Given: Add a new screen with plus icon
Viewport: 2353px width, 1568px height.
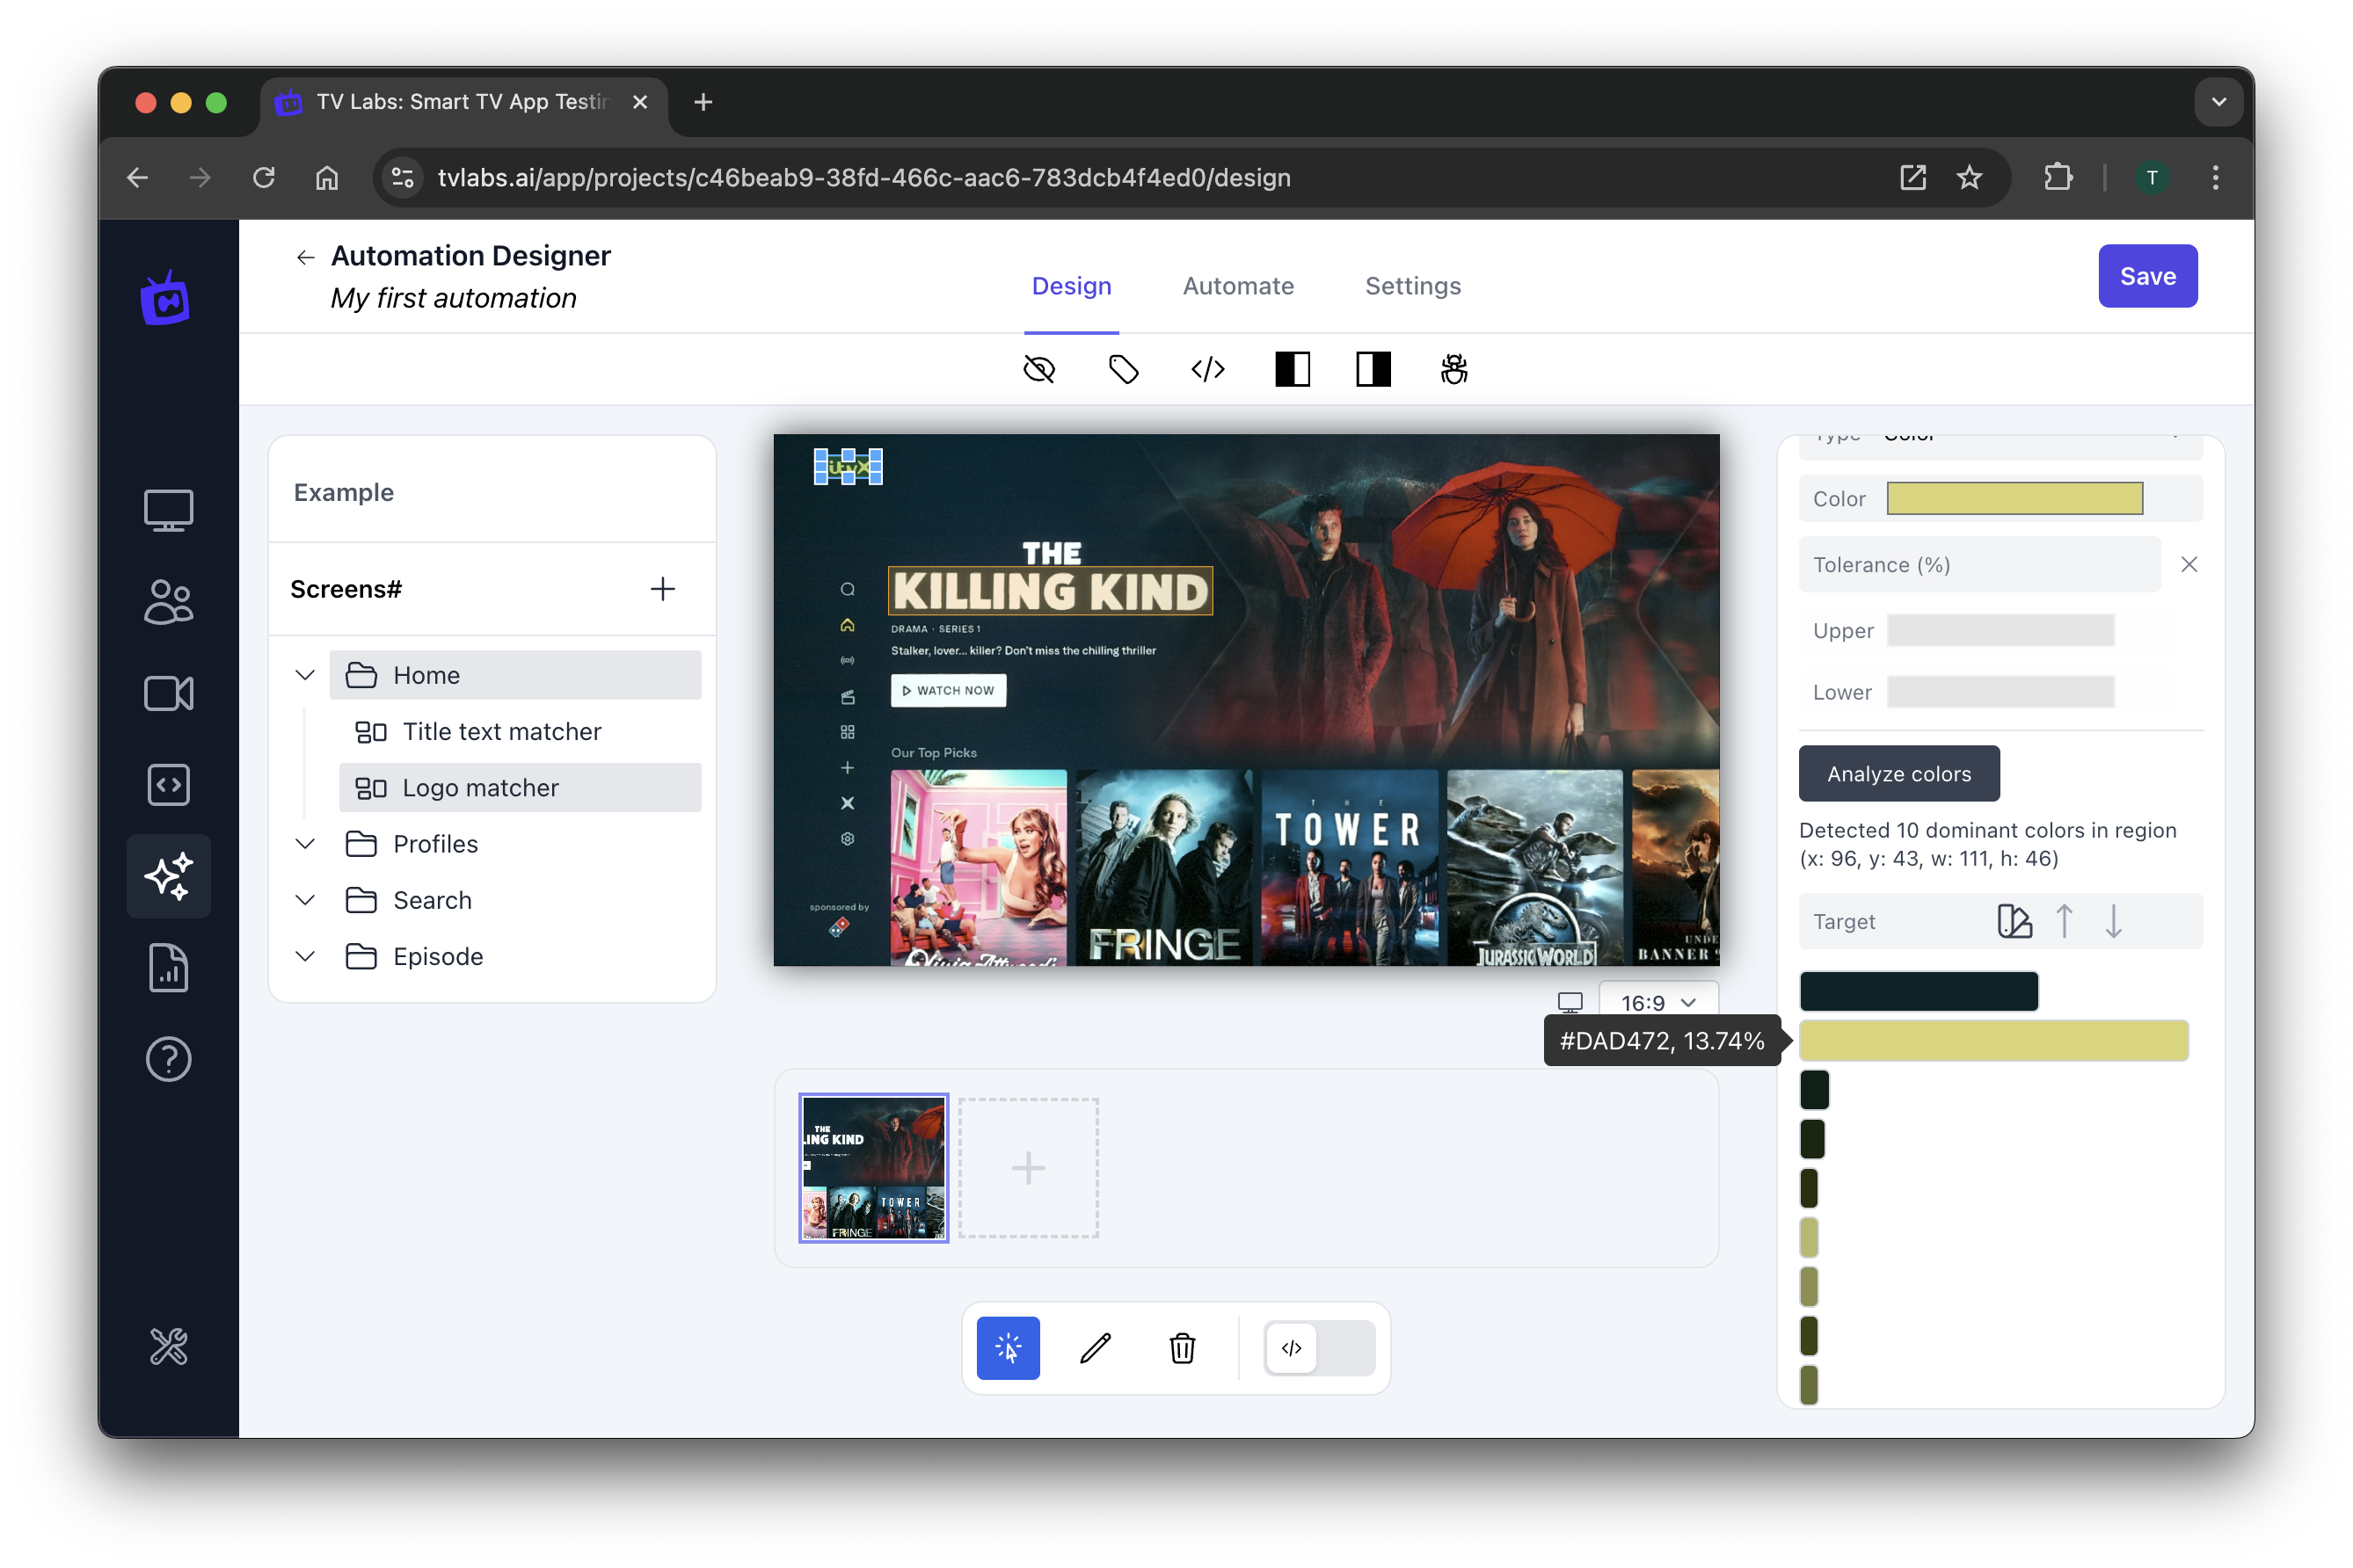Looking at the screenshot, I should pyautogui.click(x=662, y=589).
